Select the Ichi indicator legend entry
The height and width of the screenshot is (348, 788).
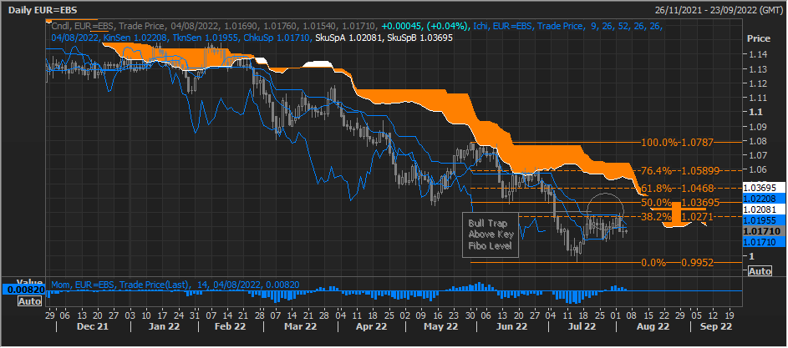(567, 24)
